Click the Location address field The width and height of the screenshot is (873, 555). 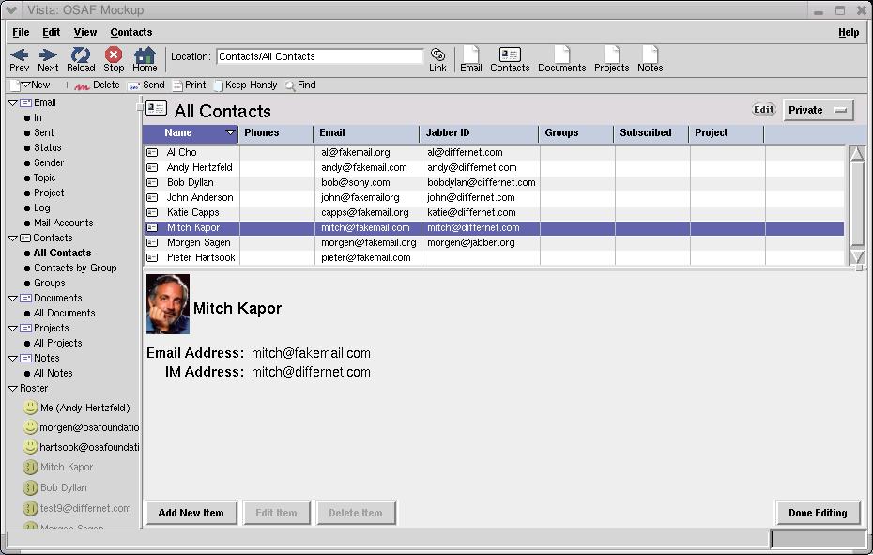click(319, 56)
